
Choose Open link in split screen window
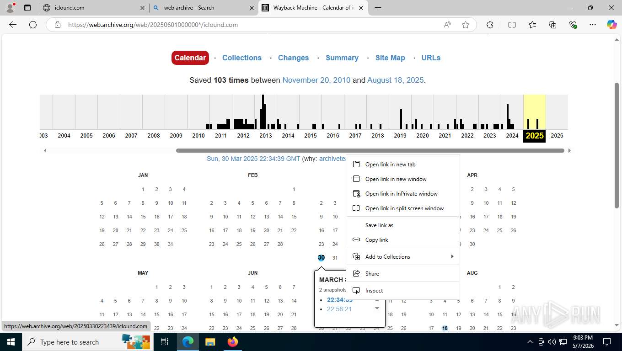[403, 208]
